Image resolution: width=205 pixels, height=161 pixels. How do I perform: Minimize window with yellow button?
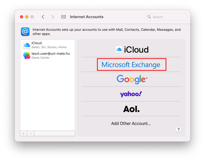coord(27,17)
